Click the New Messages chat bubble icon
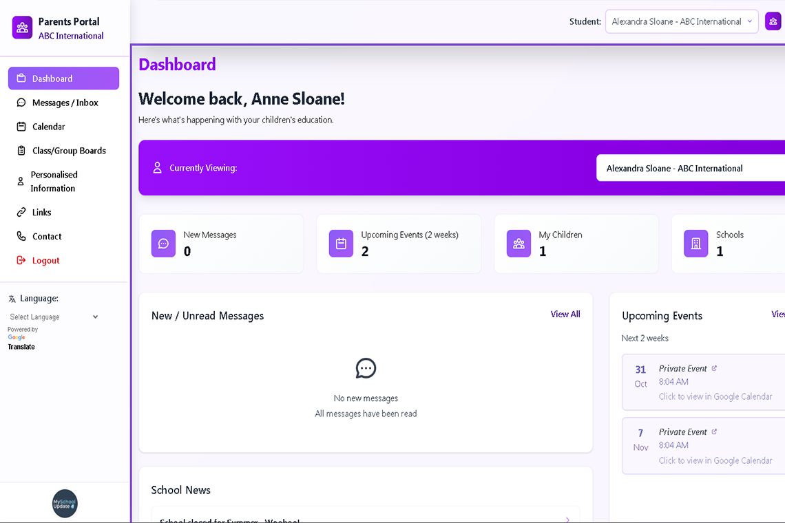Viewport: 785px width, 523px height. 163,244
